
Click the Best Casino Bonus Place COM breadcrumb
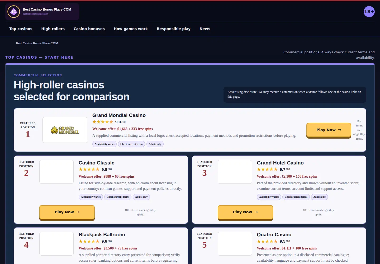37,43
